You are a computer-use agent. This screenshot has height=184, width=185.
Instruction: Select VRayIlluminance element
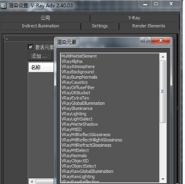click(110, 108)
